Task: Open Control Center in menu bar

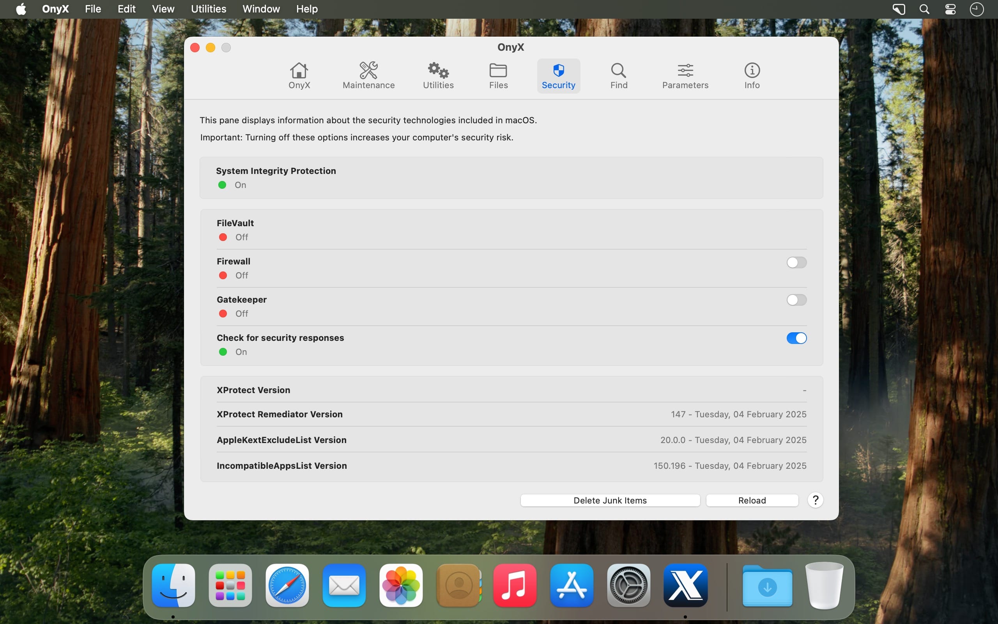Action: point(950,9)
